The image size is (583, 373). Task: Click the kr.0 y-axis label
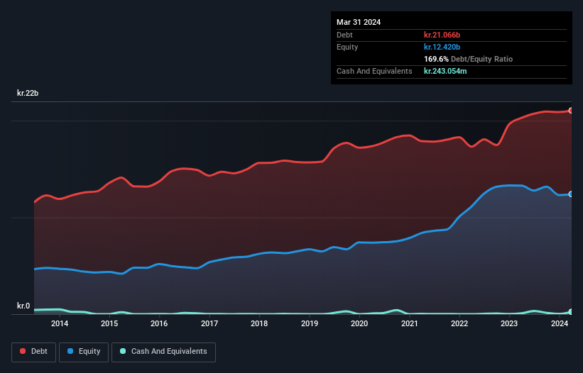coord(23,306)
